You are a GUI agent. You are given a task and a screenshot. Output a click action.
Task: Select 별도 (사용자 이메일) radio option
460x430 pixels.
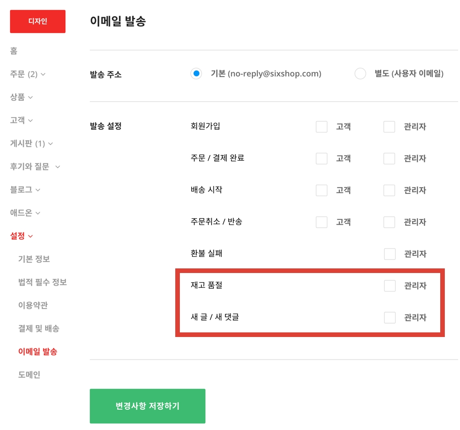[x=360, y=74]
